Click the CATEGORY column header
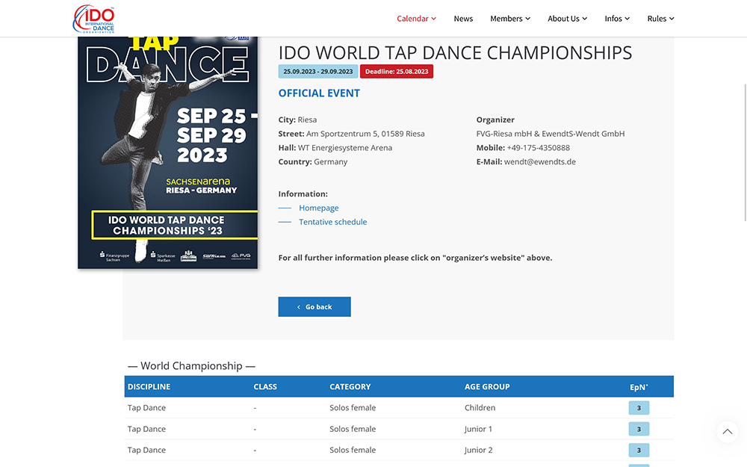Viewport: 747px width, 467px height. click(x=350, y=386)
